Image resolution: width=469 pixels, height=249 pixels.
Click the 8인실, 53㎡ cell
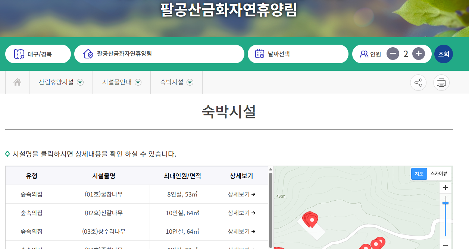(x=182, y=194)
